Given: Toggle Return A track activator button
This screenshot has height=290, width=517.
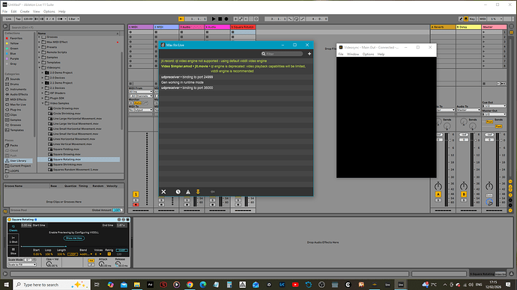Looking at the screenshot, I should (x=438, y=194).
